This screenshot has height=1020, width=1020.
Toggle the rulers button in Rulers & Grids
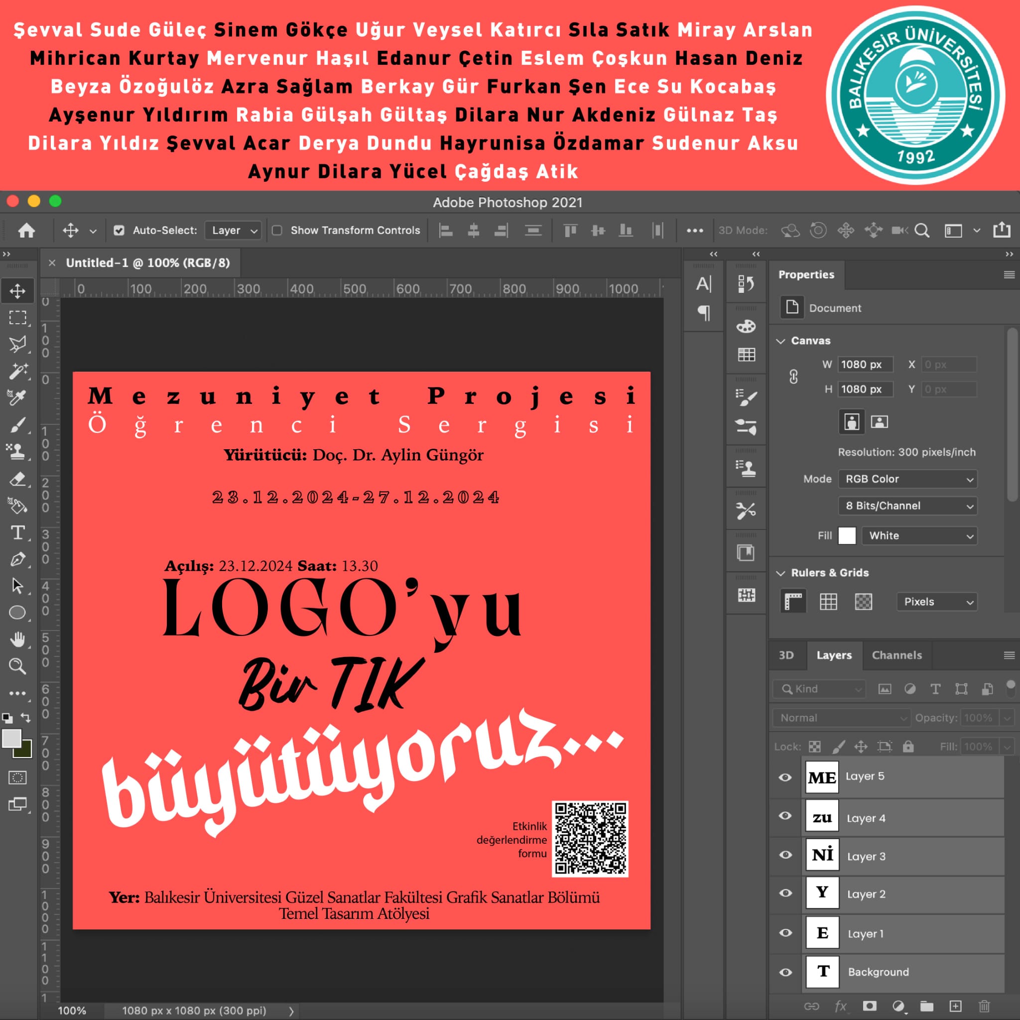tap(793, 601)
